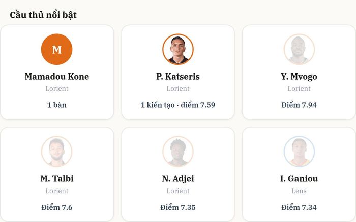Viewport: 356px width, 222px height.
Task: Select M. Talbi's avatar image
Action: [x=57, y=152]
